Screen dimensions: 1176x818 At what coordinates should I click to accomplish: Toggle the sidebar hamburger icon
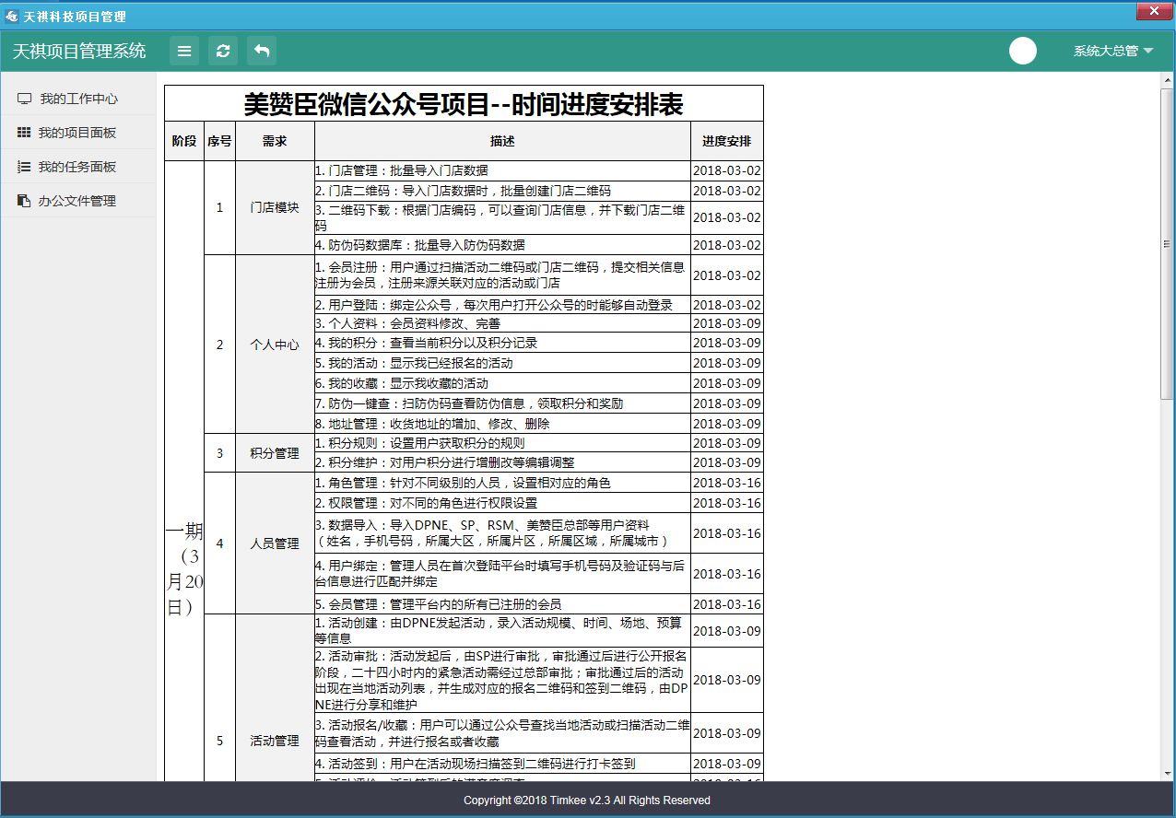(x=183, y=51)
